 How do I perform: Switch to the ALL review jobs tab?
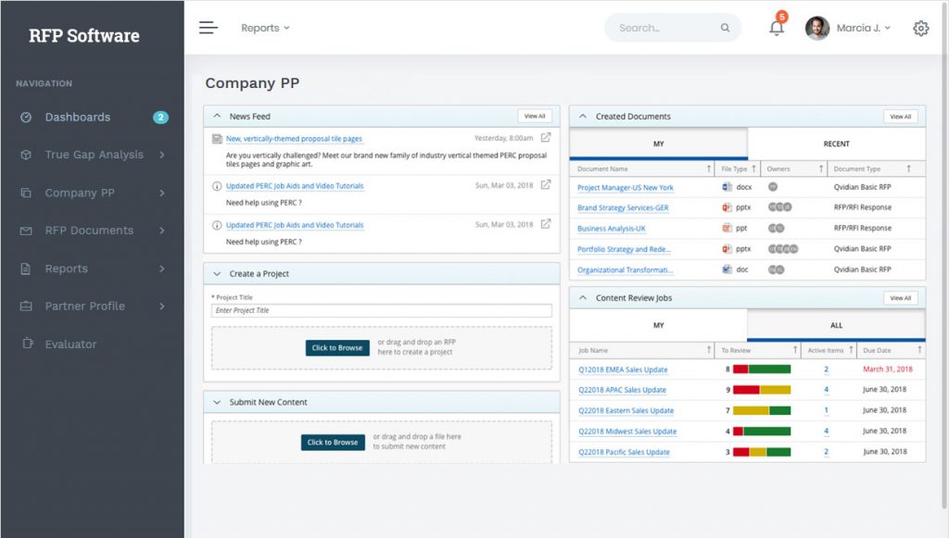pyautogui.click(x=836, y=325)
